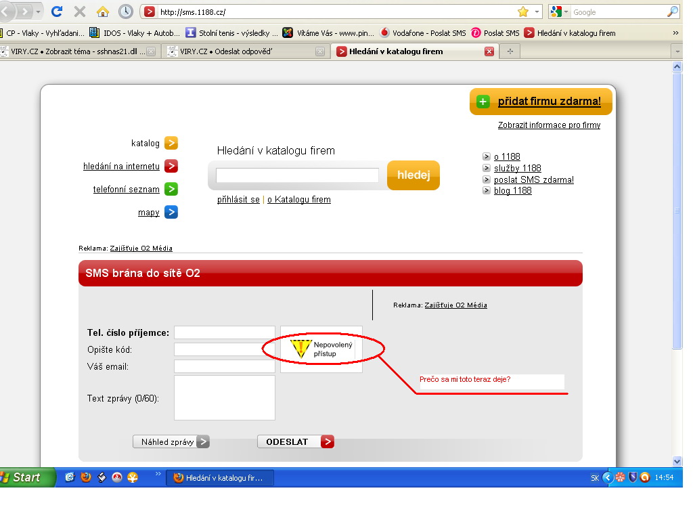Click the yellow katalog arrow icon
This screenshot has height=520, width=693.
171,143
